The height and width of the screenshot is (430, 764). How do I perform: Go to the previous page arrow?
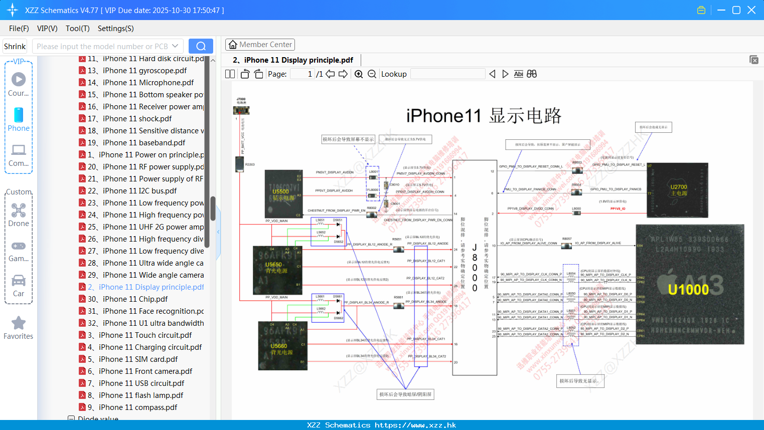coord(330,74)
